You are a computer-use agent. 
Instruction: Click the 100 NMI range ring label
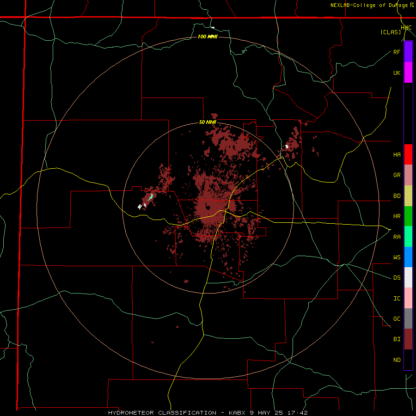208,37
